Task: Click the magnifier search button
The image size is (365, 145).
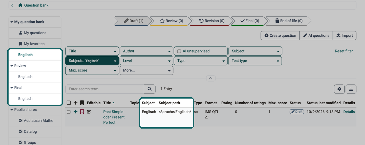Action: 150,89
